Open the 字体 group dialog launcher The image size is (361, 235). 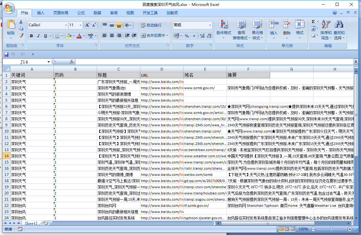[x=96, y=45]
